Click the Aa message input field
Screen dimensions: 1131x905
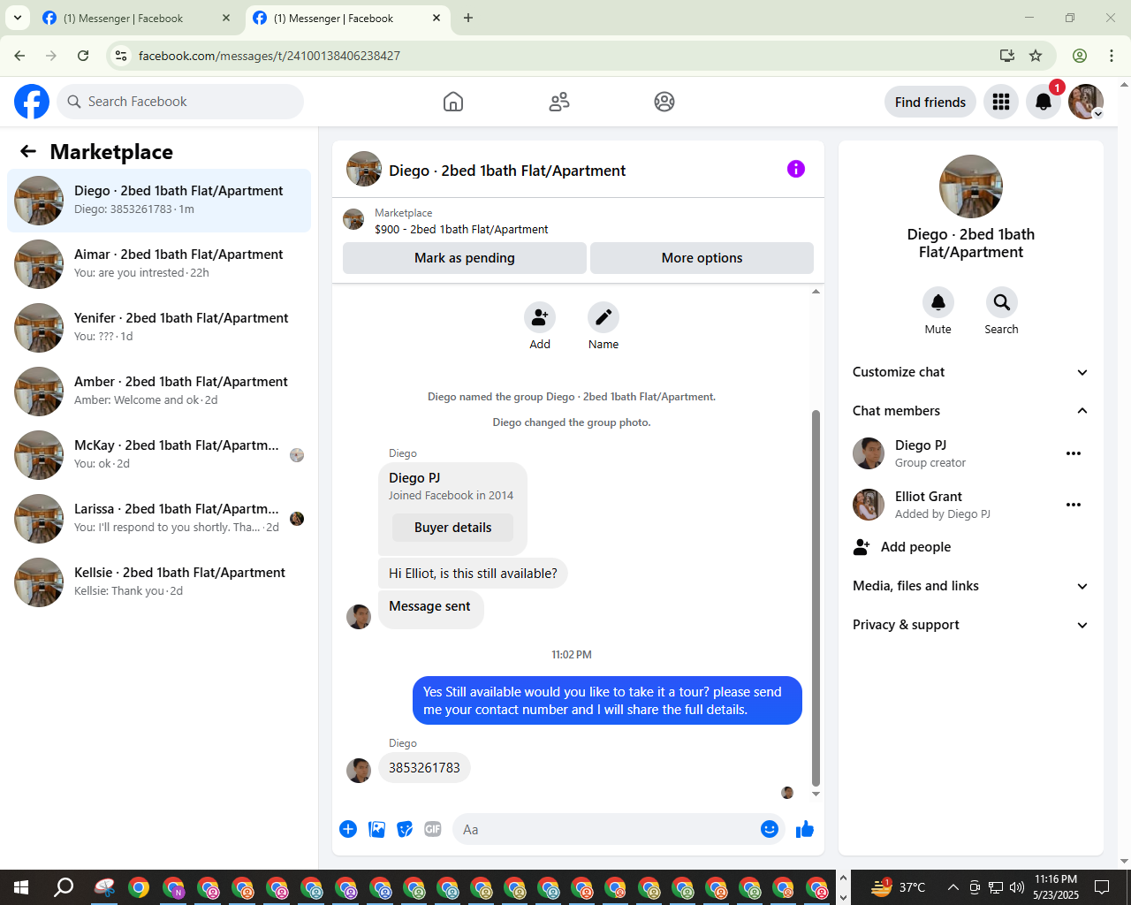[605, 829]
